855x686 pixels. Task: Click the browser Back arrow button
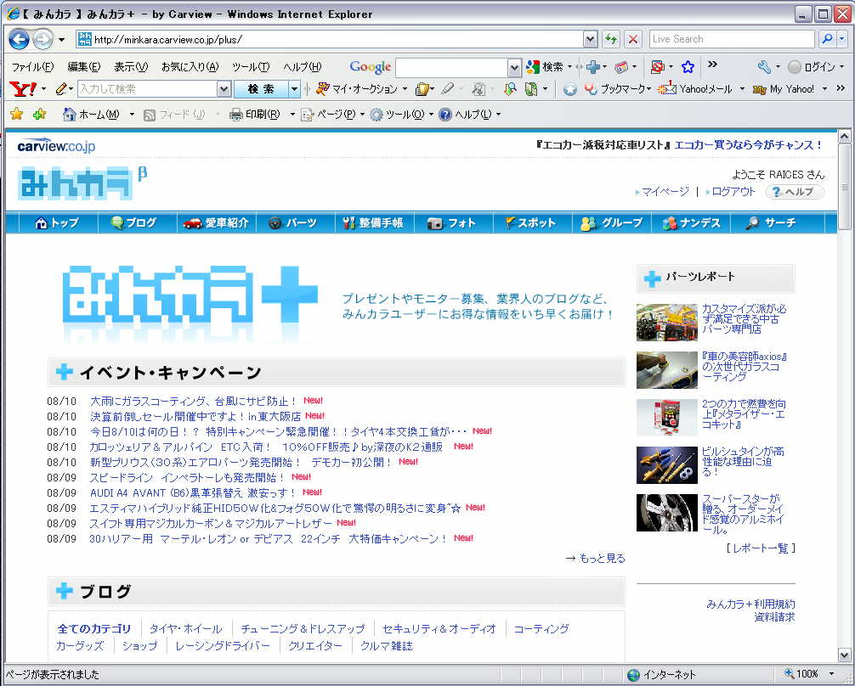(x=19, y=39)
